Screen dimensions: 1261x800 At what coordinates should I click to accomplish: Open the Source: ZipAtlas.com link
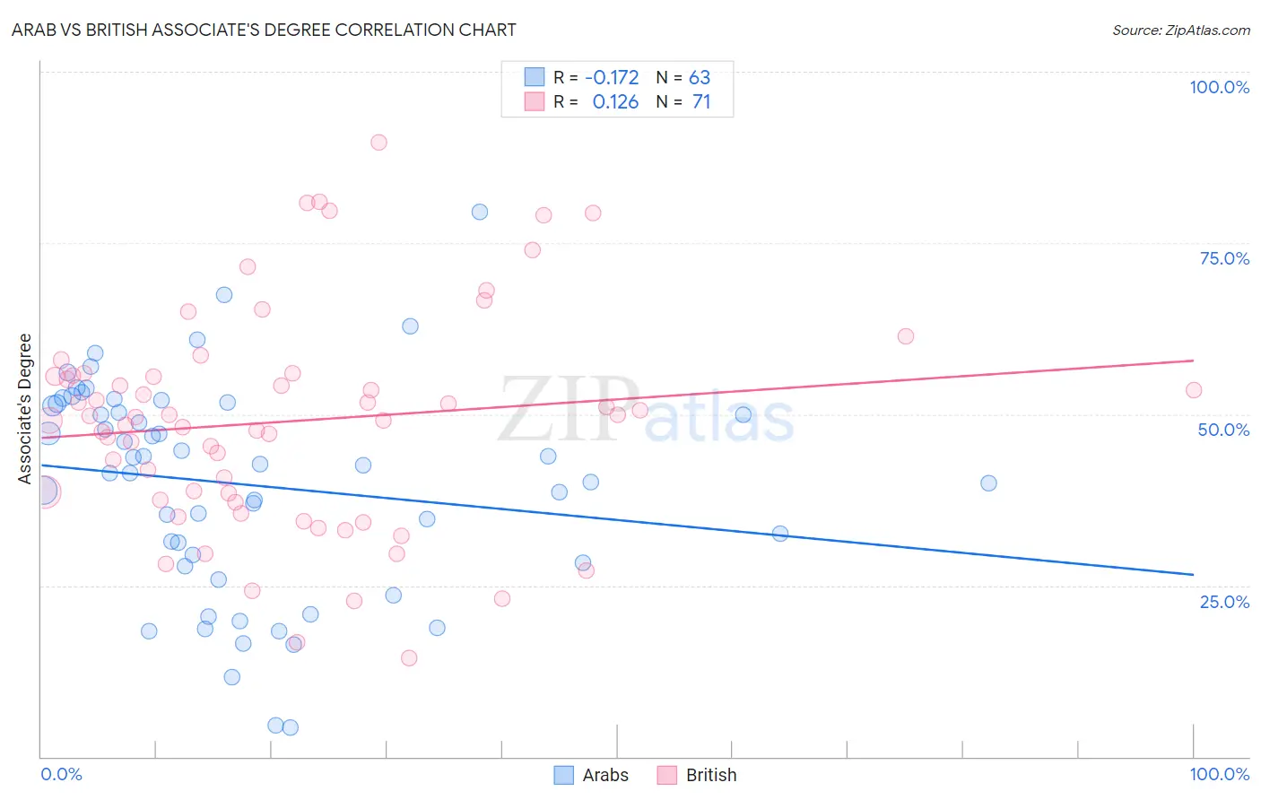(1181, 30)
